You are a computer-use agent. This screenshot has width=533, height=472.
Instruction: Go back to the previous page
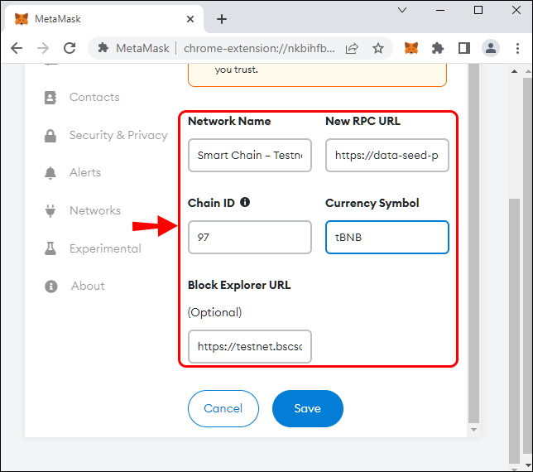pos(17,48)
